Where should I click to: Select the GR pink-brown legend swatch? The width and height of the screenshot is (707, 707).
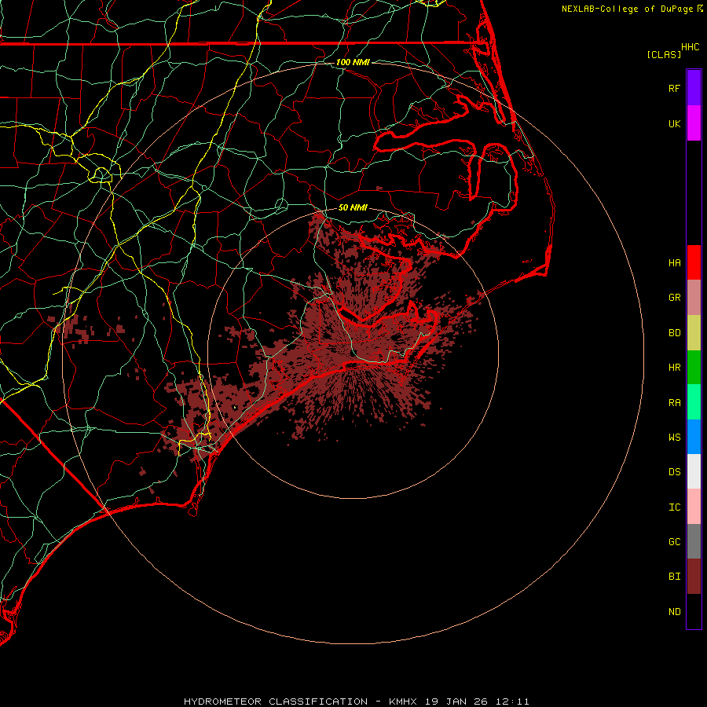[x=694, y=298]
